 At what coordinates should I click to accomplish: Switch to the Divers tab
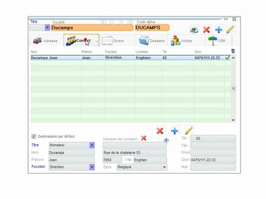click(x=117, y=41)
